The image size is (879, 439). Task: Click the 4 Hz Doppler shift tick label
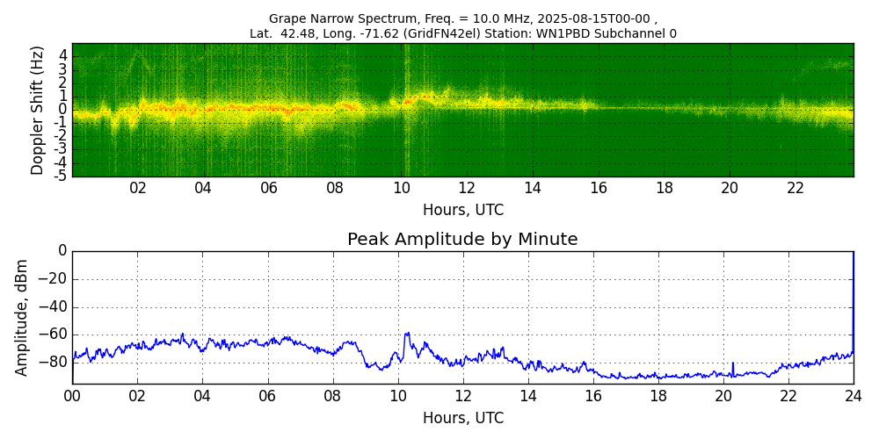pyautogui.click(x=63, y=56)
